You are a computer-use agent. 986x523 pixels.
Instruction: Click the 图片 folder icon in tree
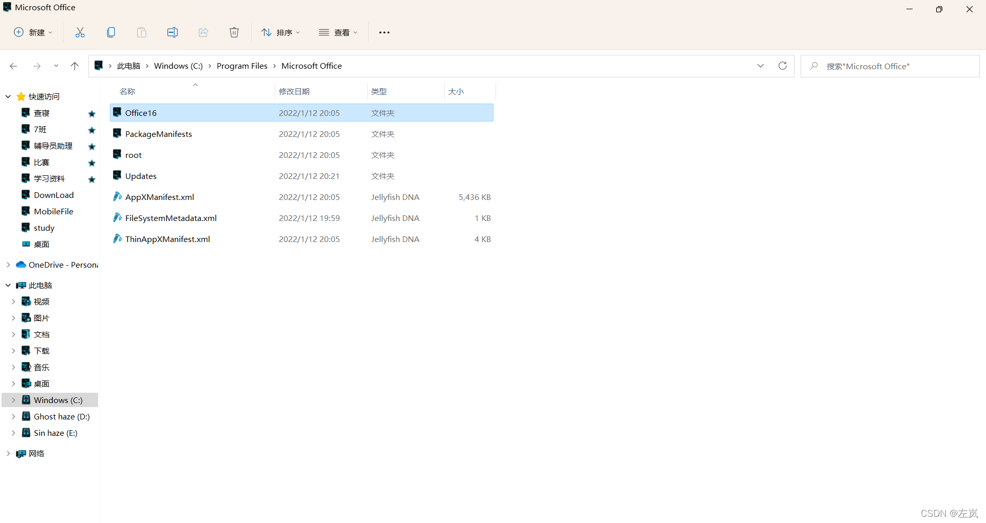[x=26, y=318]
